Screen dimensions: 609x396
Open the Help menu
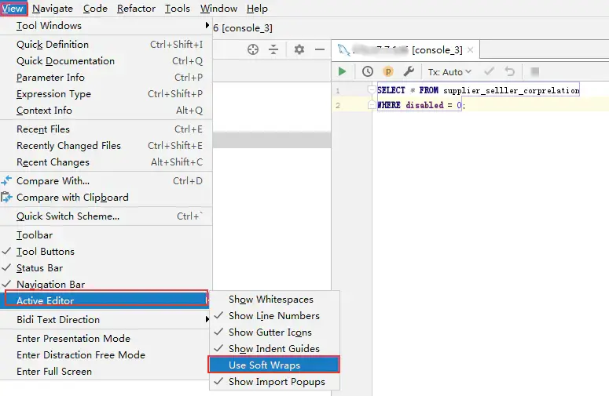pos(257,8)
